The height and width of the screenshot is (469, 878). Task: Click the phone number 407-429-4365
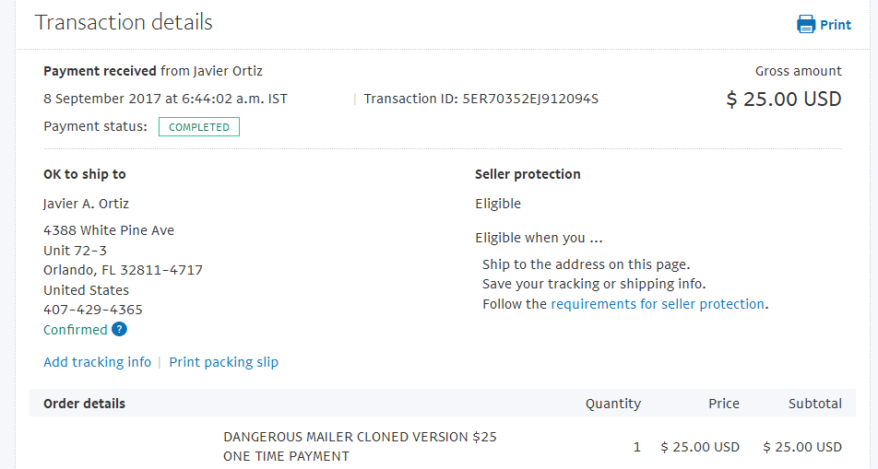93,310
